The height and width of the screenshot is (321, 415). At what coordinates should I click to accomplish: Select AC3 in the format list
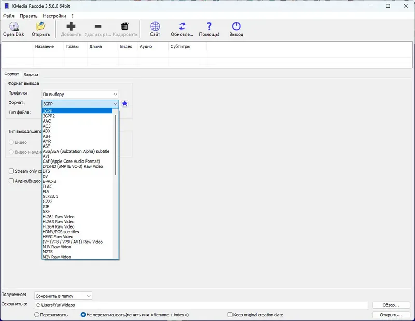77,126
